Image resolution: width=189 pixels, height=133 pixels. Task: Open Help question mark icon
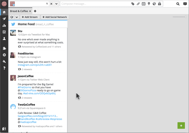point(4,68)
